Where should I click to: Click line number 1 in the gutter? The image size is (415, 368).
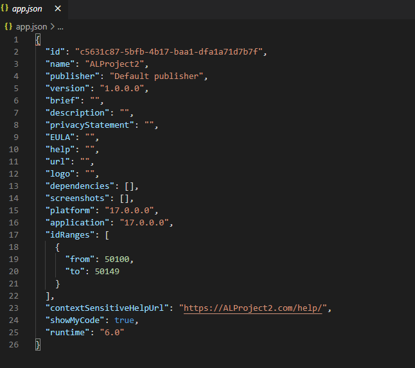coord(16,40)
